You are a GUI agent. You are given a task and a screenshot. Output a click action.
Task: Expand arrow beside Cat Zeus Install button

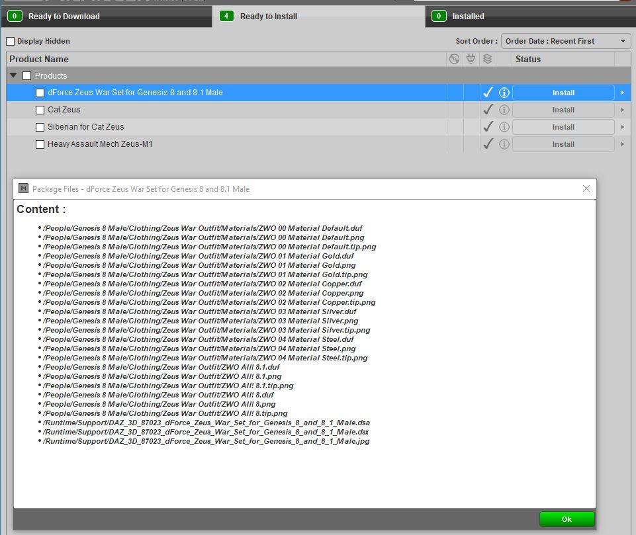point(623,110)
